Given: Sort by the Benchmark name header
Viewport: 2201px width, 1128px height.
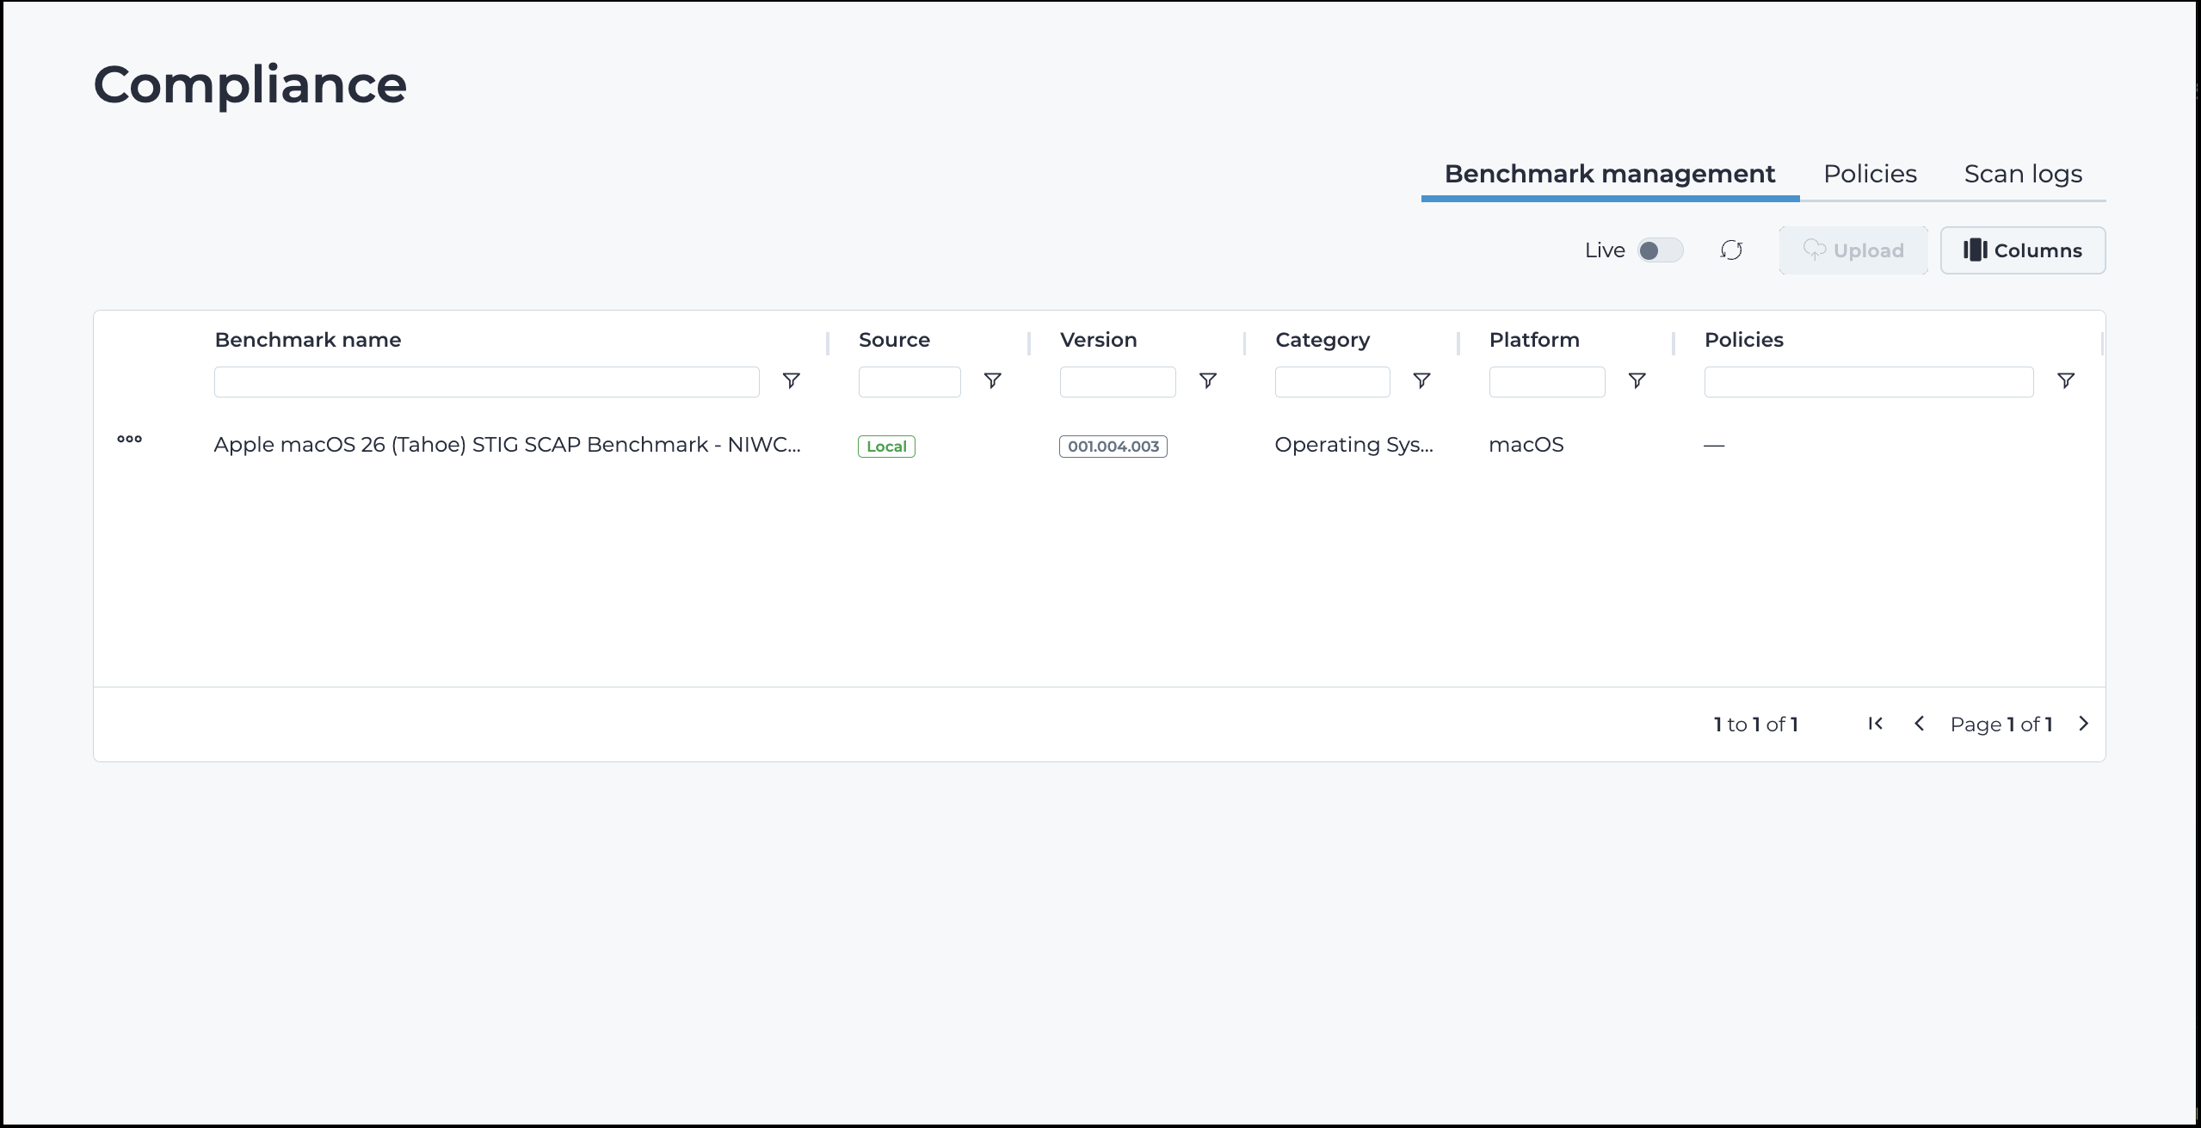Looking at the screenshot, I should 308,340.
